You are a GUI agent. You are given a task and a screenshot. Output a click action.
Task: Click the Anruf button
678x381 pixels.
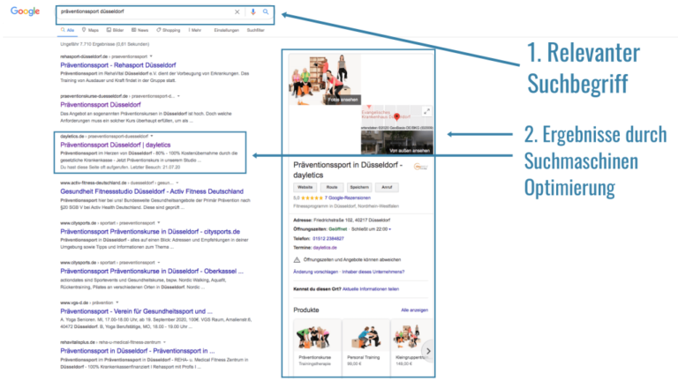point(387,188)
